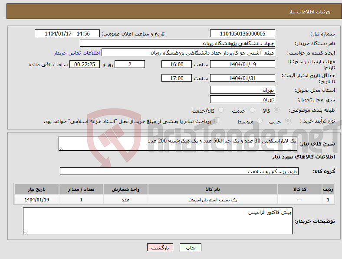Click the request creator name field
342x259 pixels.
(188, 53)
